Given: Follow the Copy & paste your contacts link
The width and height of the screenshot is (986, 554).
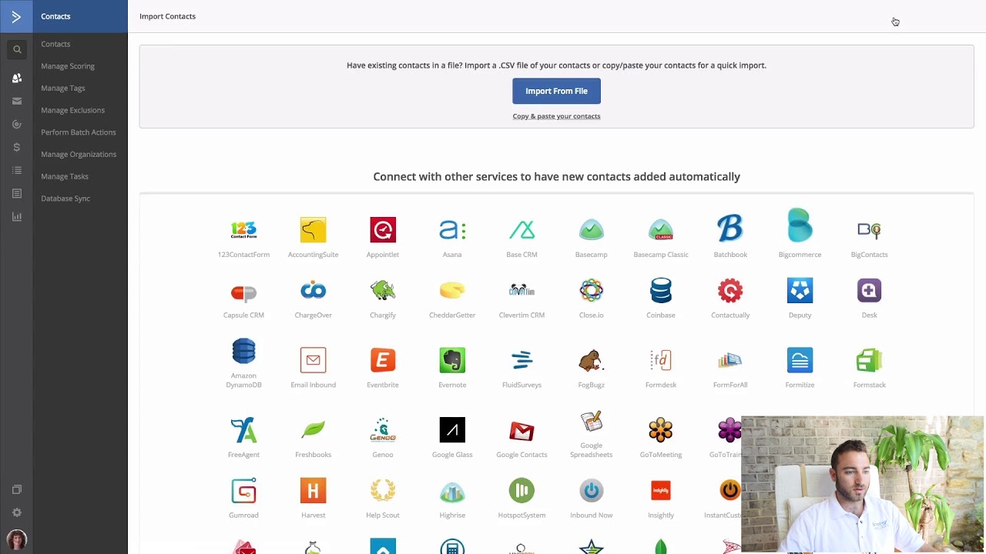Looking at the screenshot, I should click(x=556, y=116).
